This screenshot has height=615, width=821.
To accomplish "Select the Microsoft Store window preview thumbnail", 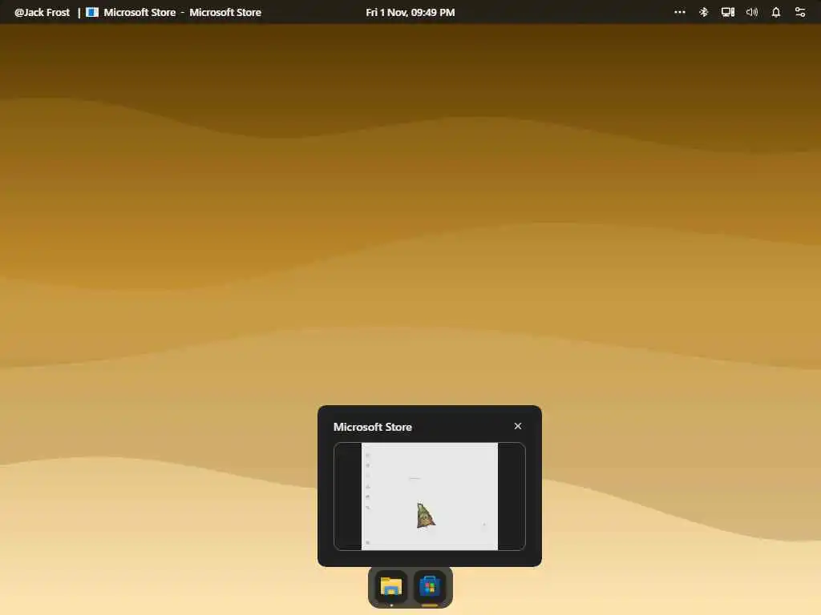I will click(x=430, y=496).
